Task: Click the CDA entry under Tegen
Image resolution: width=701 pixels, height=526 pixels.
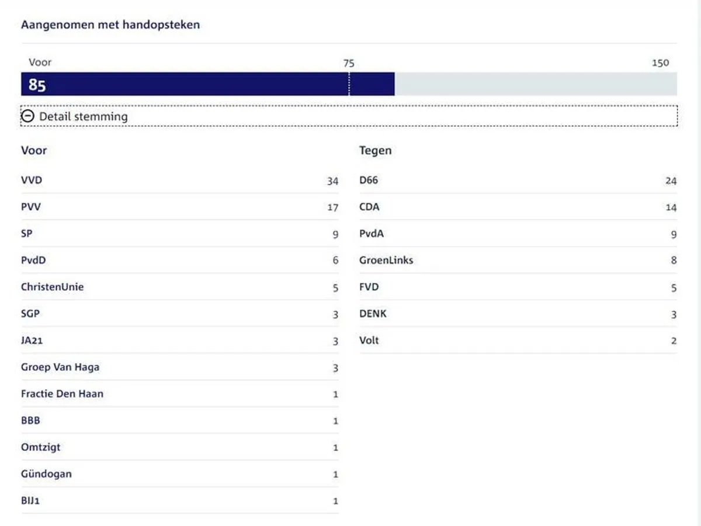Action: click(x=369, y=207)
